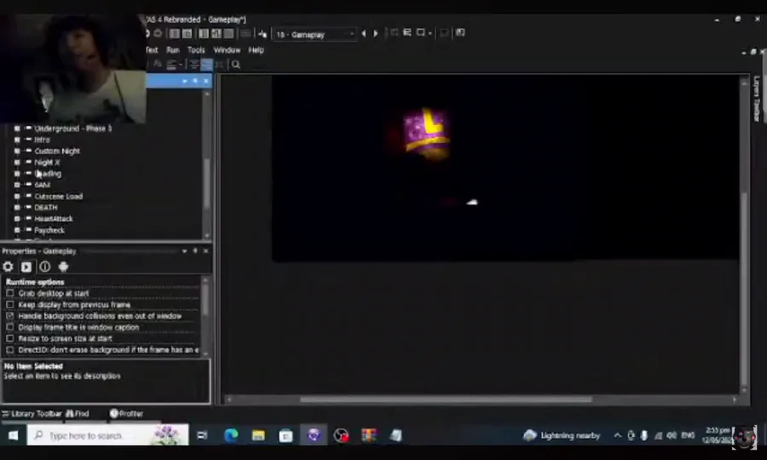Click volume icon in system tray
The width and height of the screenshot is (767, 460).
coord(672,435)
